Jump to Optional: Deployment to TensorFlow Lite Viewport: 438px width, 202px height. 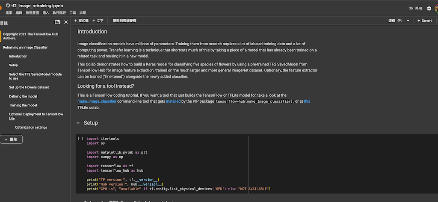point(36,116)
